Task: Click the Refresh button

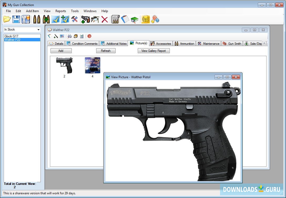Action: tap(106, 51)
